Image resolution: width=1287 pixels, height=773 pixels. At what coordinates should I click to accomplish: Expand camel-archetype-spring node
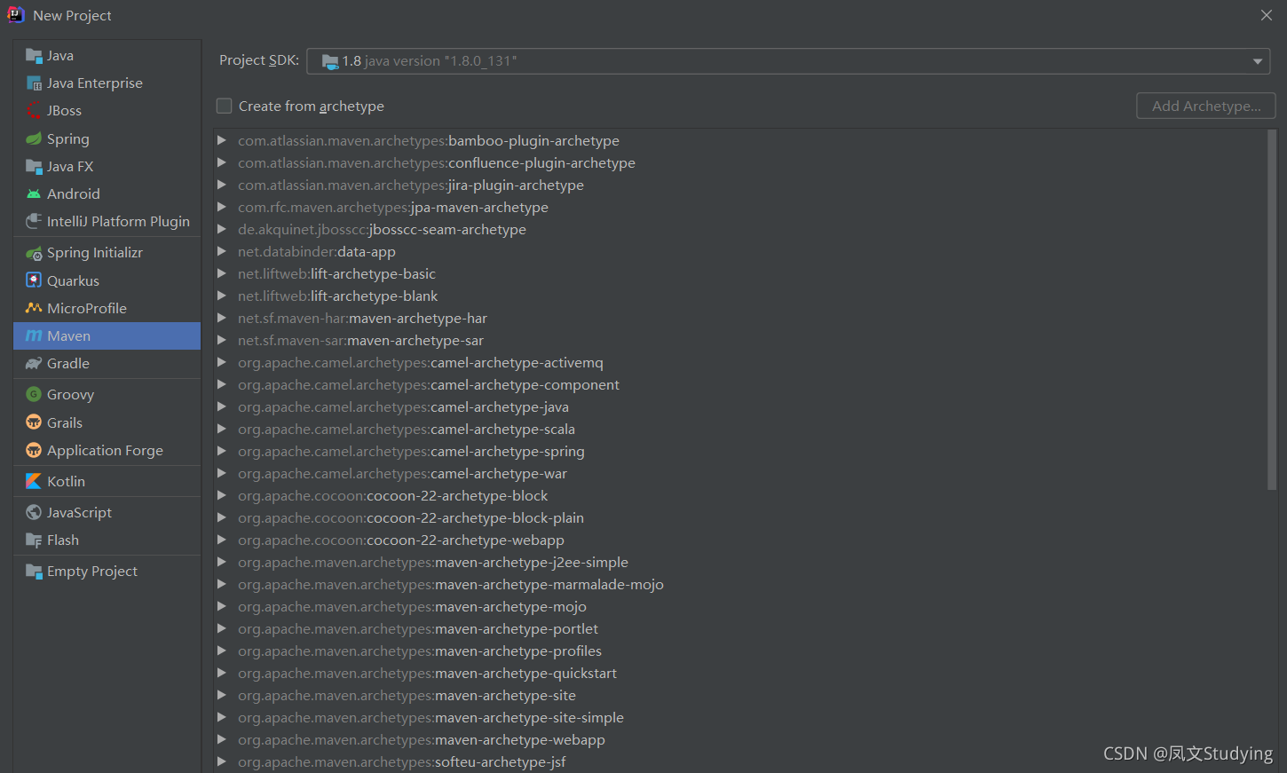coord(222,451)
